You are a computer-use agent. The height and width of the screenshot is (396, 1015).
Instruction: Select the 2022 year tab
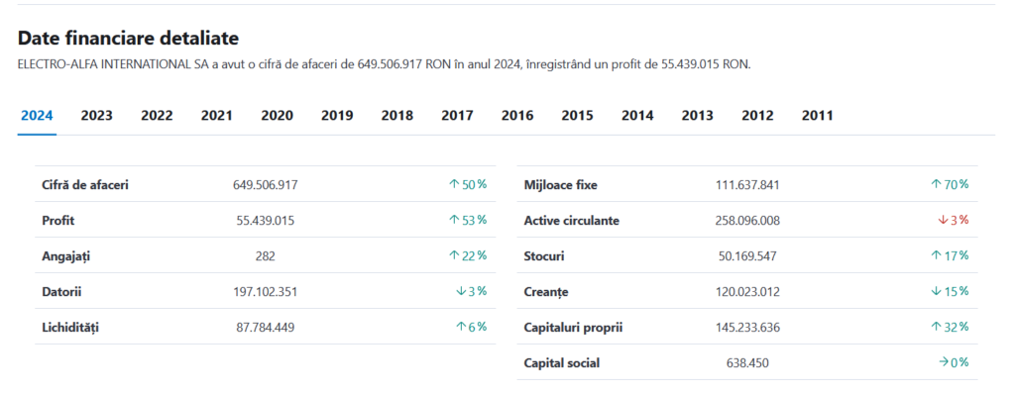click(157, 116)
